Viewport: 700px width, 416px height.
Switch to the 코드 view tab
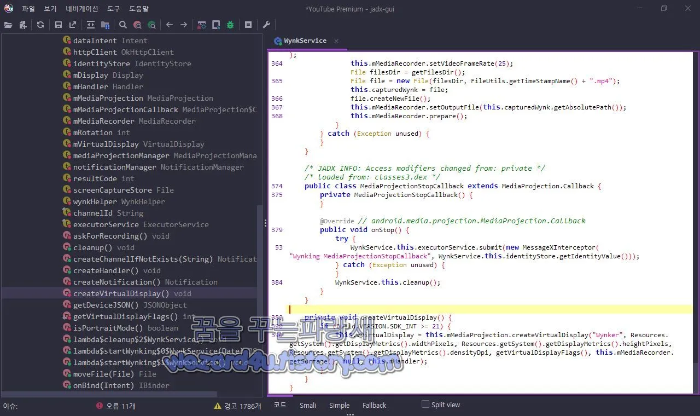pyautogui.click(x=280, y=405)
